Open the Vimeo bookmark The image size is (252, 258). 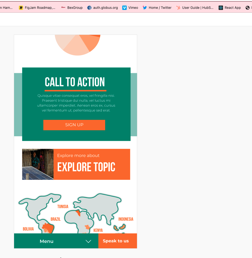point(130,8)
